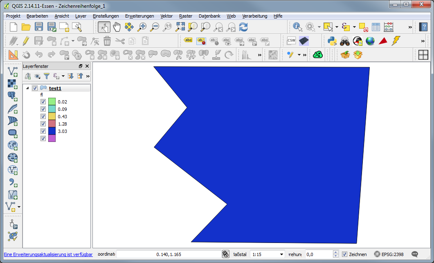Toggle visibility of test1 layer
Image resolution: width=434 pixels, height=263 pixels.
pyautogui.click(x=35, y=88)
